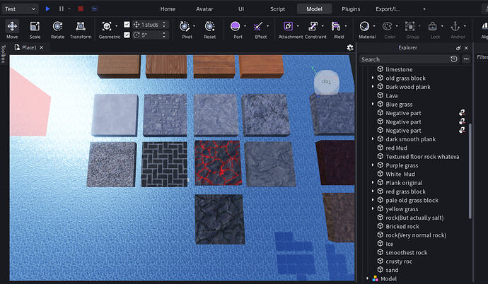Click the Explorer search field
Viewport: 488px width, 284px height.
[404, 59]
